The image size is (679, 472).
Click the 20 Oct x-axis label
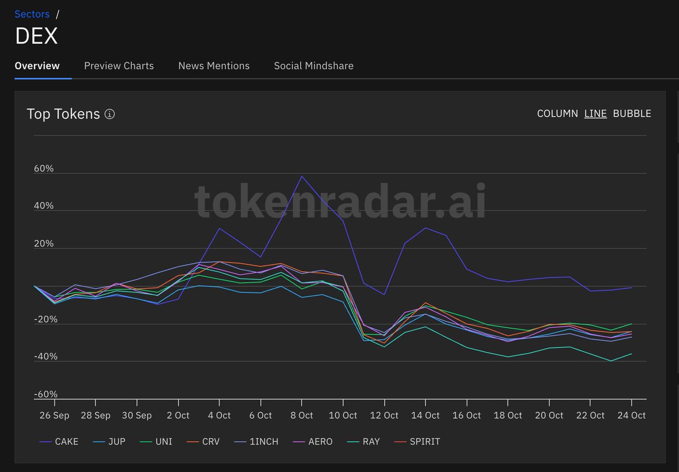pyautogui.click(x=549, y=415)
